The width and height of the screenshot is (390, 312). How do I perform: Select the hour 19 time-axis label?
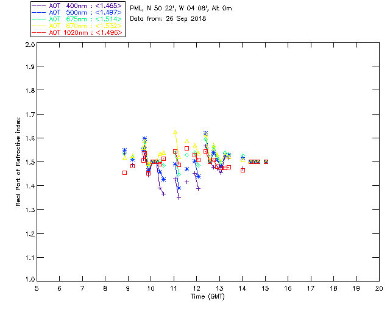tap(356, 288)
